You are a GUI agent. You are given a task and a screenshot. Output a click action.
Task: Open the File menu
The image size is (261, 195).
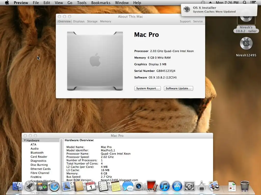(36, 3)
